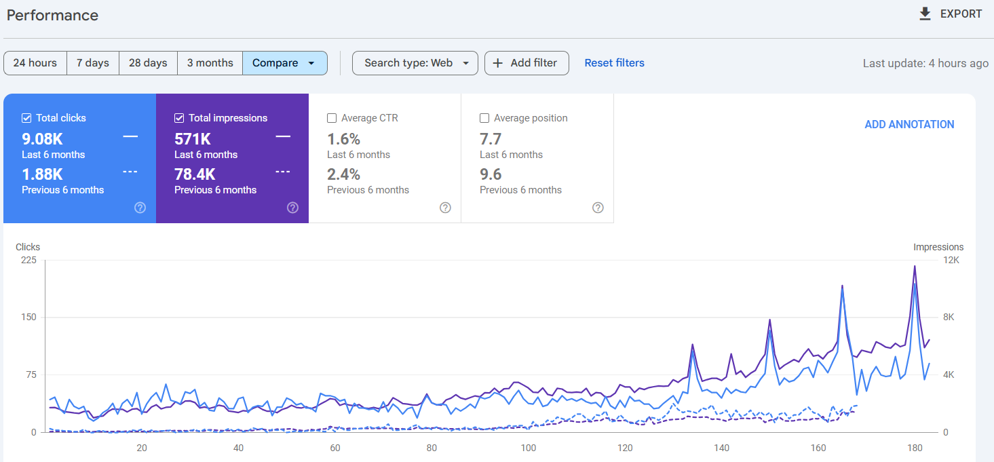Select the 24 hours date range

pyautogui.click(x=35, y=63)
